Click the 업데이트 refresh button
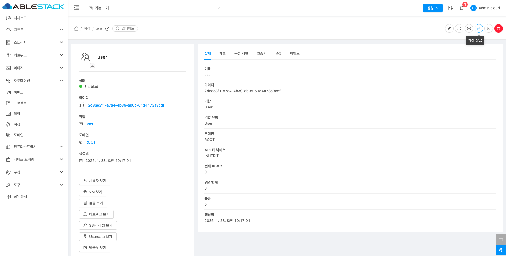The height and width of the screenshot is (256, 506). [125, 28]
